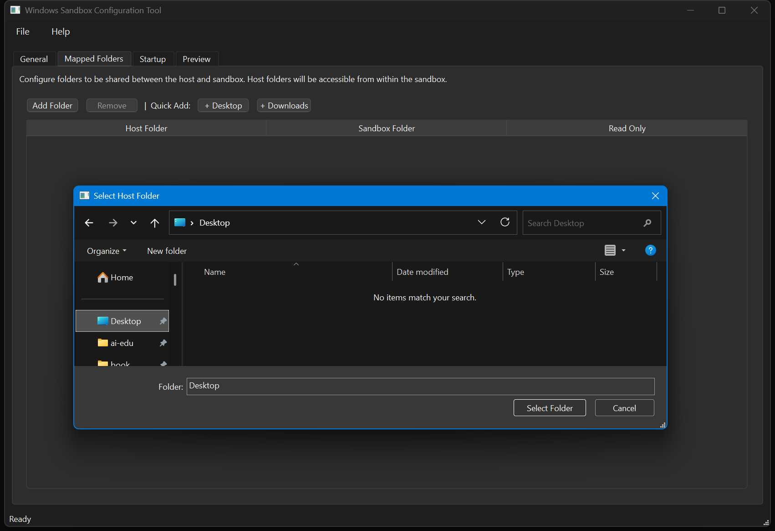Open view options dropdown arrow
The image size is (775, 531).
[x=624, y=250]
